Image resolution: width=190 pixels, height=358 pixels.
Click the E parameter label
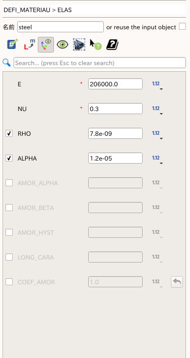click(19, 84)
